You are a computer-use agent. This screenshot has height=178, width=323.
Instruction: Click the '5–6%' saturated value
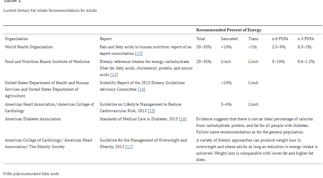(226, 104)
